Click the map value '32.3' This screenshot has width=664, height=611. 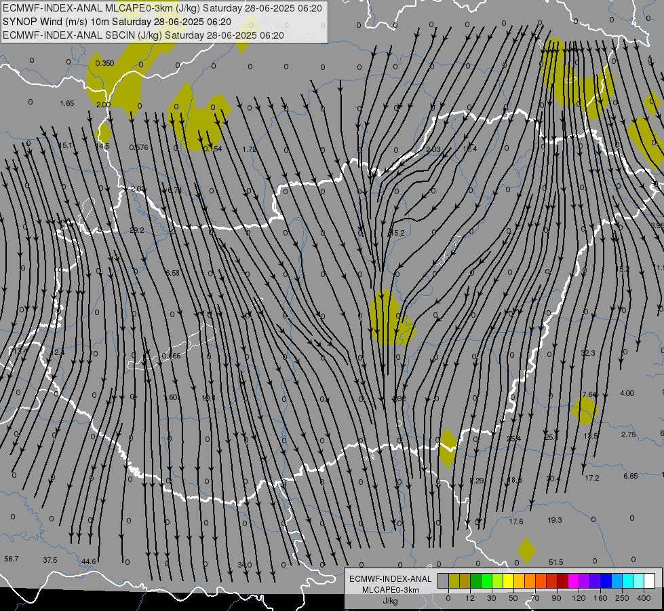pos(588,353)
